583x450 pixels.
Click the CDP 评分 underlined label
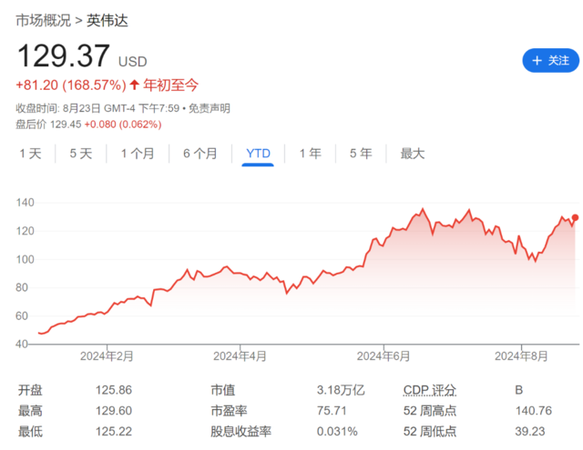click(x=430, y=390)
